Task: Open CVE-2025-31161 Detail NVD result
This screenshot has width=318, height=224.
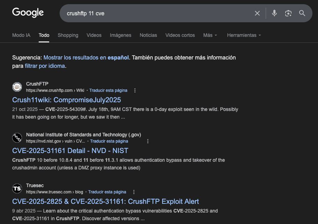Action: point(70,151)
